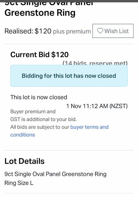Viewport: 138px width, 197px height.
Task: Select the Greenstone Ring title heading
Action: [40, 13]
